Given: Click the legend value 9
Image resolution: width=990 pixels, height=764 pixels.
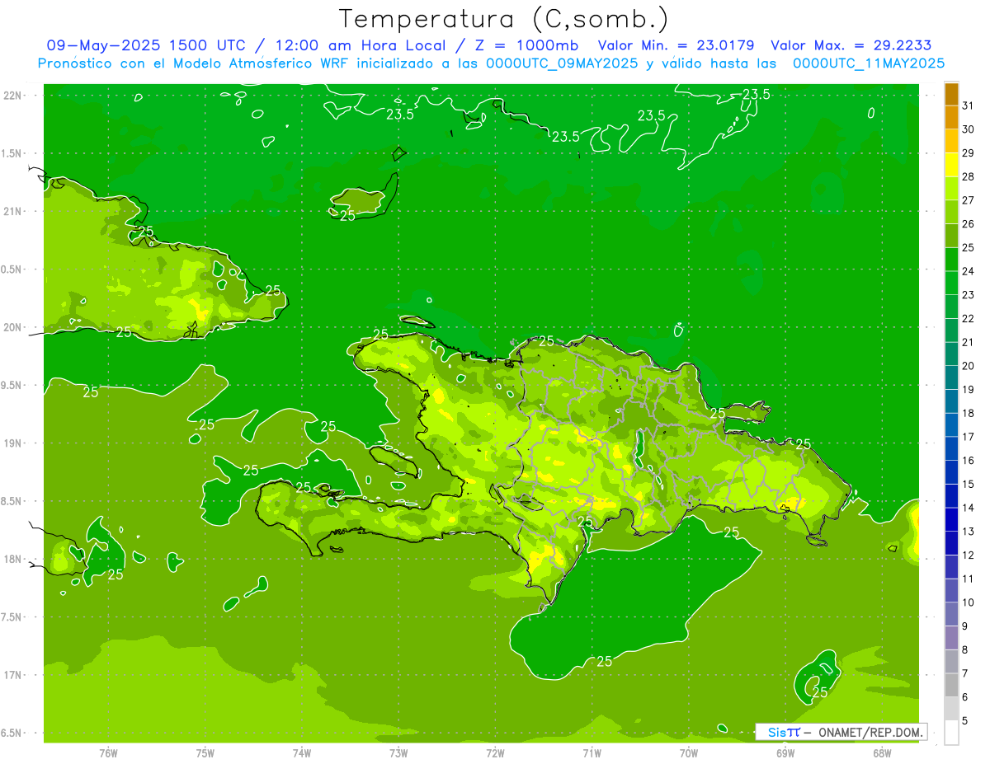Looking at the screenshot, I should click(x=964, y=626).
